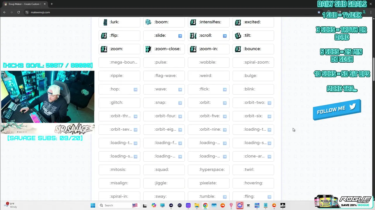
Task: Reload the makeemoji.com page
Action: point(18,12)
